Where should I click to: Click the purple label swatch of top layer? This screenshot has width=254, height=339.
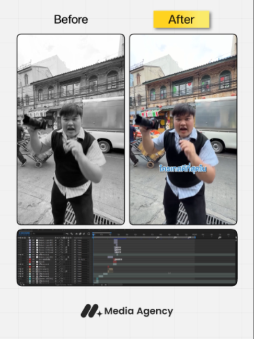[30, 240]
